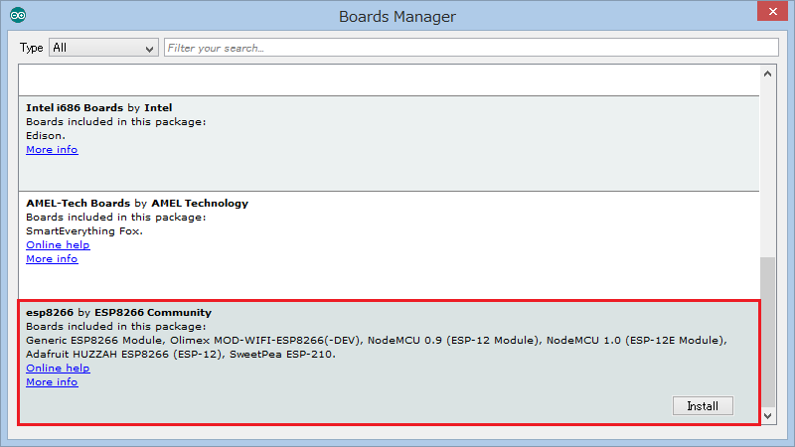
Task: Click the scrollbar down arrow
Action: [x=767, y=416]
